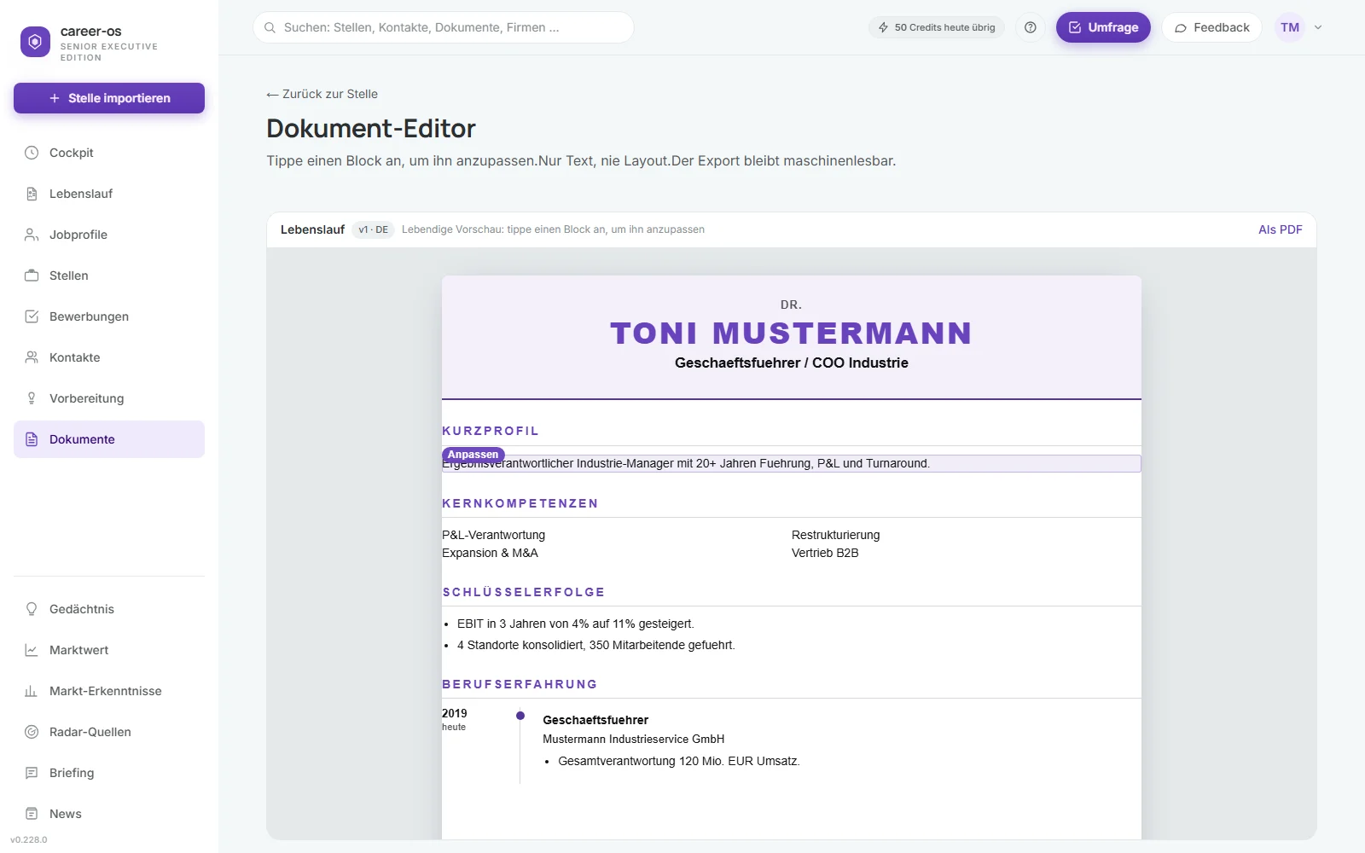Open the Stellen section

coord(109,276)
